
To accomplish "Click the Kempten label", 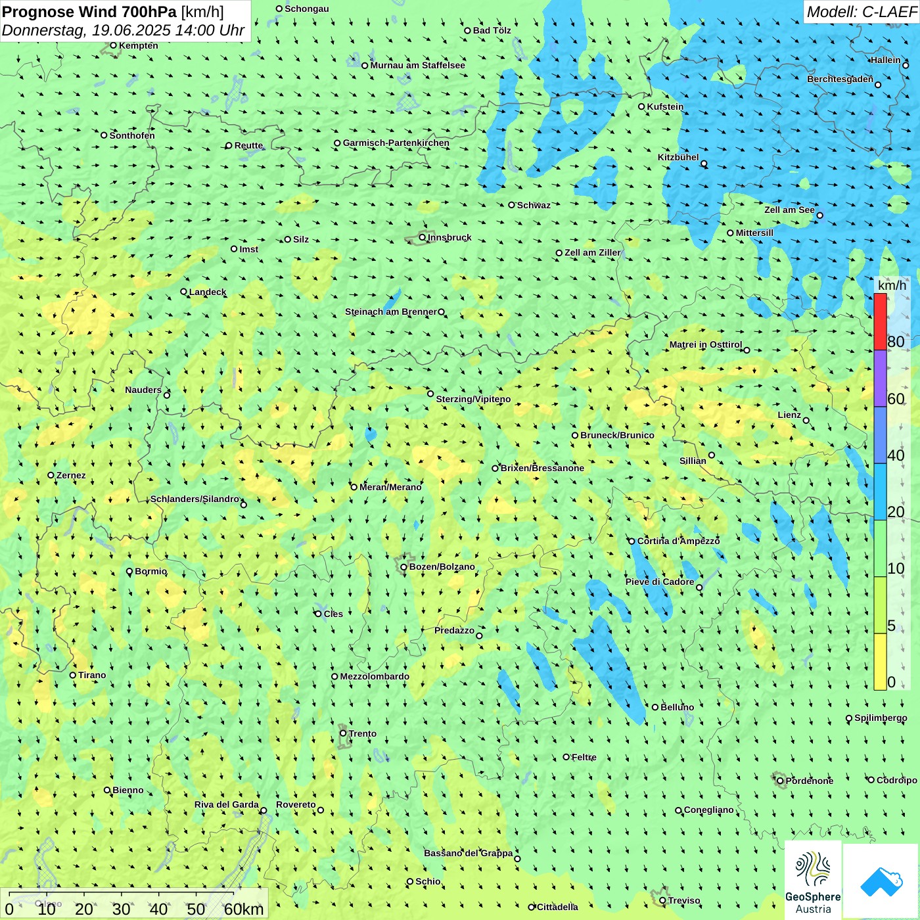I will (x=138, y=45).
